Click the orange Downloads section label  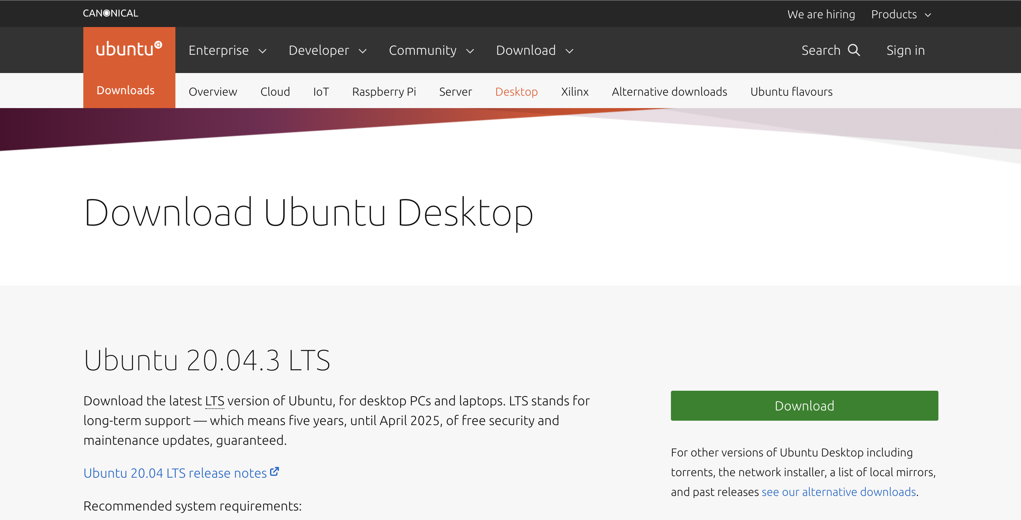125,90
